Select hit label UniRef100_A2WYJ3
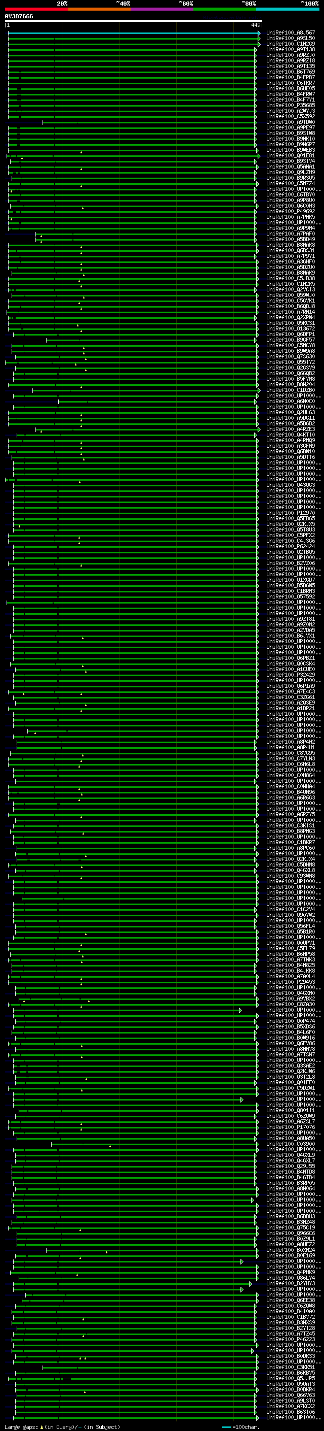This screenshot has width=324, height=1431. [x=291, y=111]
